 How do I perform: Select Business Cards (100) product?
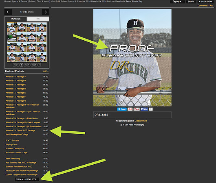pos(15,148)
